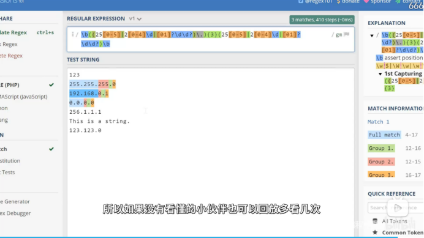This screenshot has width=424, height=238.
Task: Click the @regex101 twitter icon
Action: pyautogui.click(x=300, y=2)
